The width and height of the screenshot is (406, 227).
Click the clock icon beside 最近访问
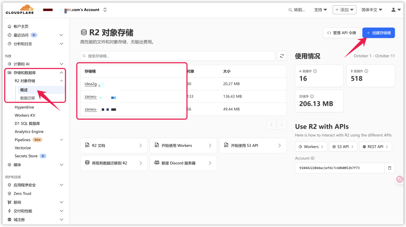(9, 35)
